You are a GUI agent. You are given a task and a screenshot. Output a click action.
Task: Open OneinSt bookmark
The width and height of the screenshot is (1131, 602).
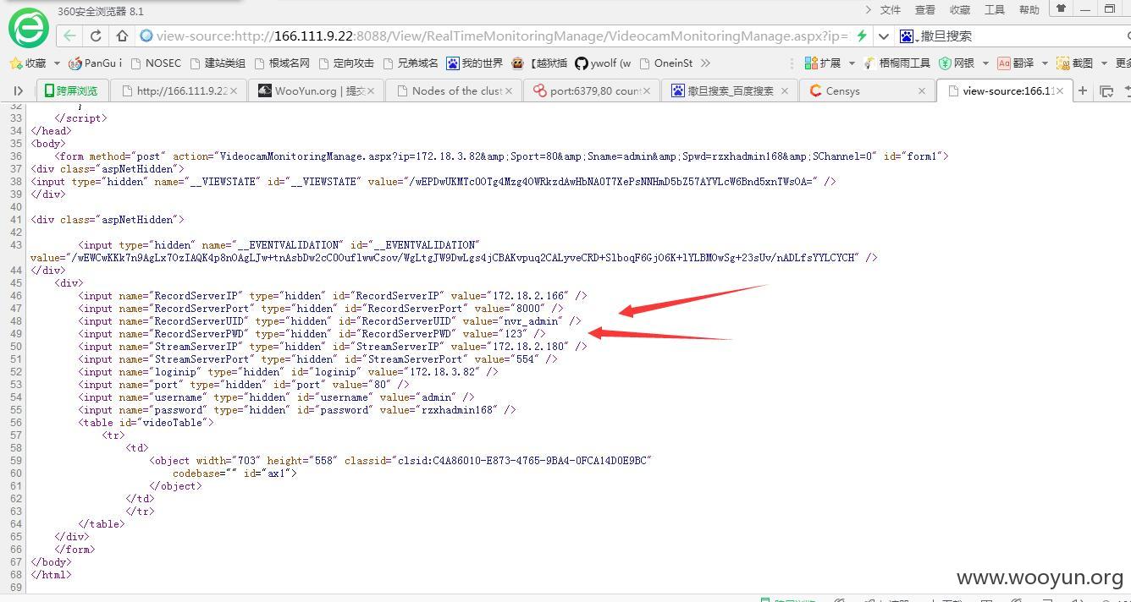coord(666,63)
